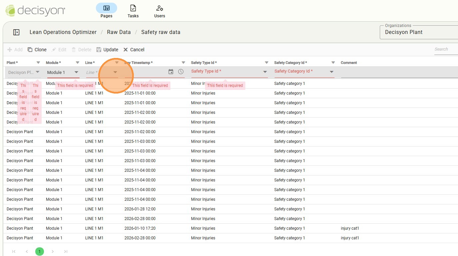Open Day Timestamp column filter icon

[x=183, y=63]
